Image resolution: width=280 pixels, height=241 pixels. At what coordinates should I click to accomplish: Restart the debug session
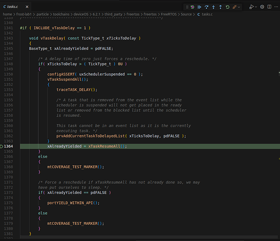(x=228, y=7)
